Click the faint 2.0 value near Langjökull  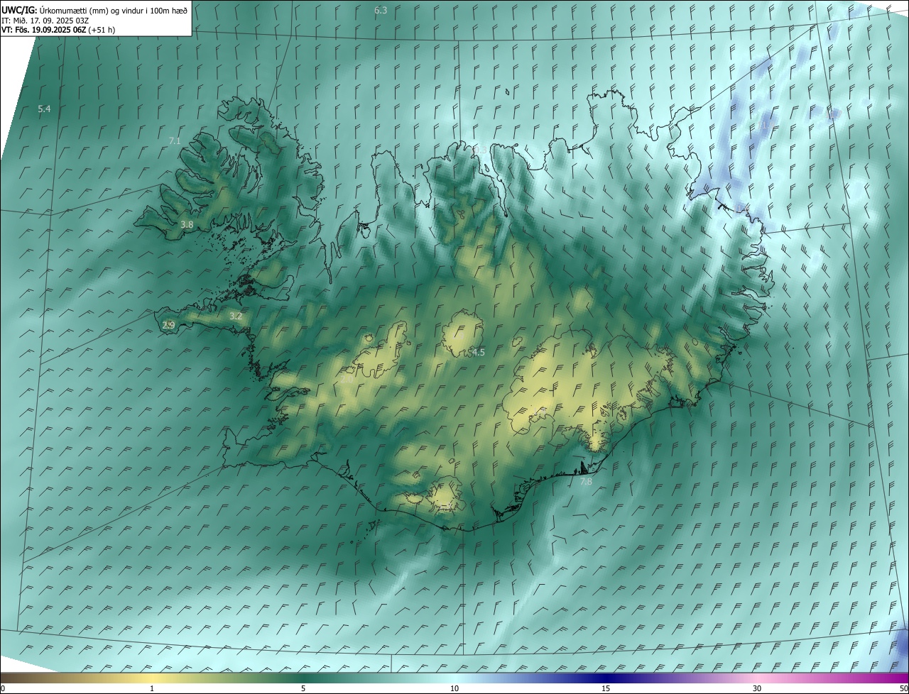coord(347,380)
